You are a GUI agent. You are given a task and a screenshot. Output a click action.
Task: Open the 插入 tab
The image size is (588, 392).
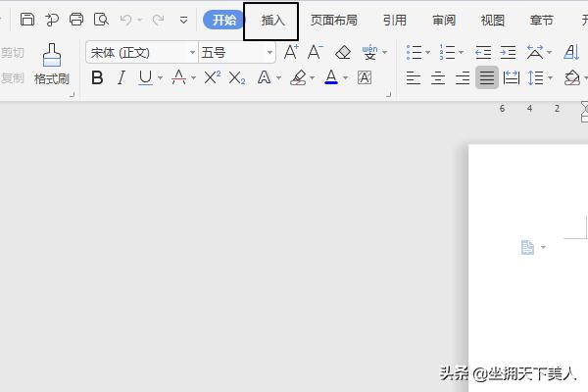click(x=272, y=21)
